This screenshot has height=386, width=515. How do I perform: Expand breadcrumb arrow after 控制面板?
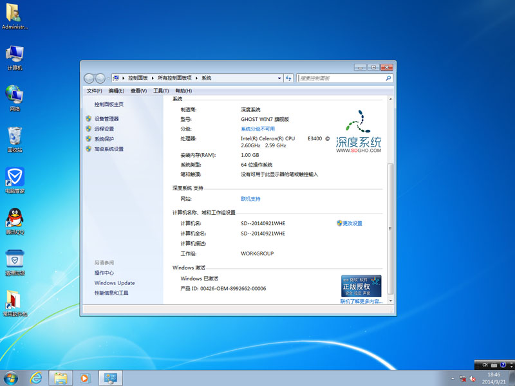pyautogui.click(x=153, y=78)
